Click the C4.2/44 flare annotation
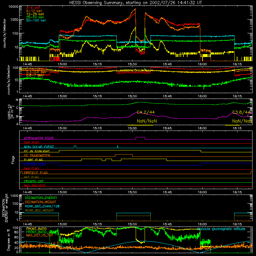 (x=146, y=112)
